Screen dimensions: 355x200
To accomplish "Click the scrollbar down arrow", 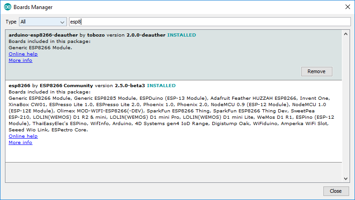I will (x=346, y=178).
